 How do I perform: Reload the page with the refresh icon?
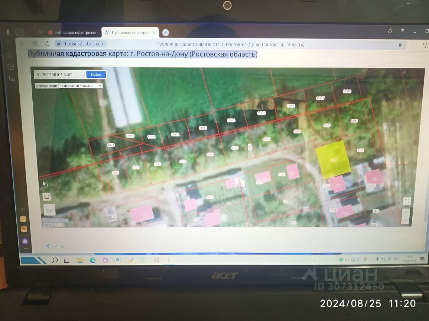pyautogui.click(x=47, y=43)
